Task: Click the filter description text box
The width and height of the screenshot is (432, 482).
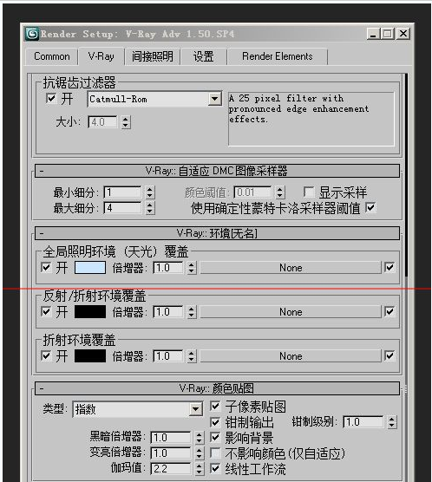Action: click(x=311, y=119)
